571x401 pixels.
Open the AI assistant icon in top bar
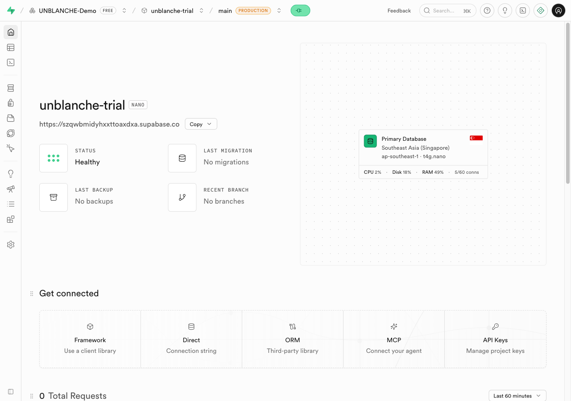541,11
